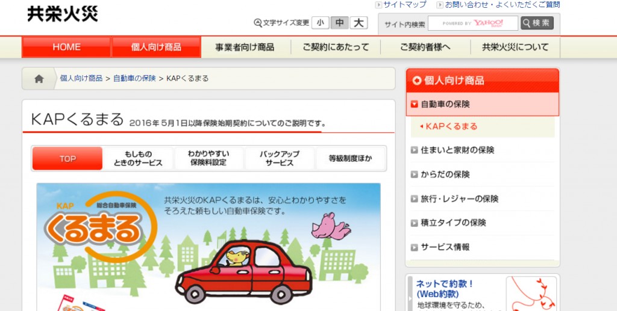This screenshot has width=617, height=311.
Task: Open the ご契約にあたって navigation tab
Action: (x=336, y=47)
